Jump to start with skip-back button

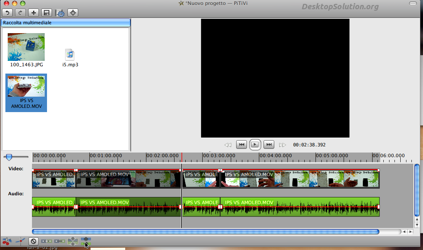(x=241, y=145)
